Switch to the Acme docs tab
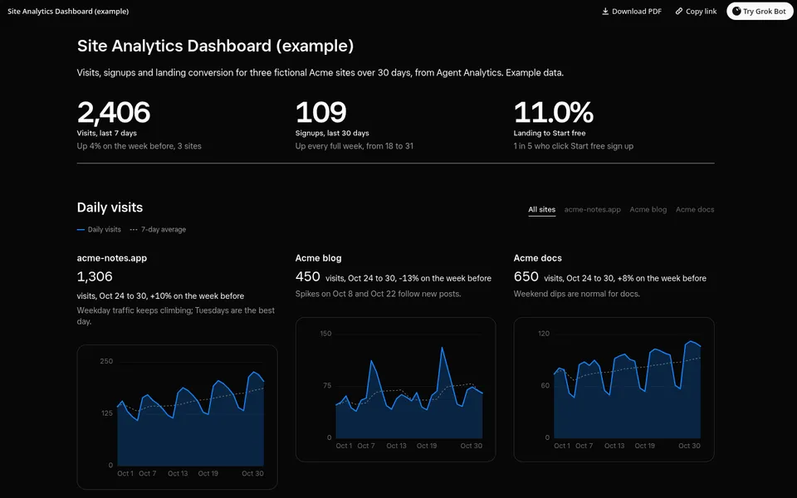This screenshot has width=797, height=498. point(695,209)
